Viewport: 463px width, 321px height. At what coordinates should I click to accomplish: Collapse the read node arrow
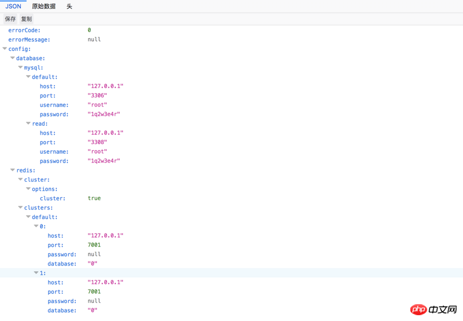28,124
